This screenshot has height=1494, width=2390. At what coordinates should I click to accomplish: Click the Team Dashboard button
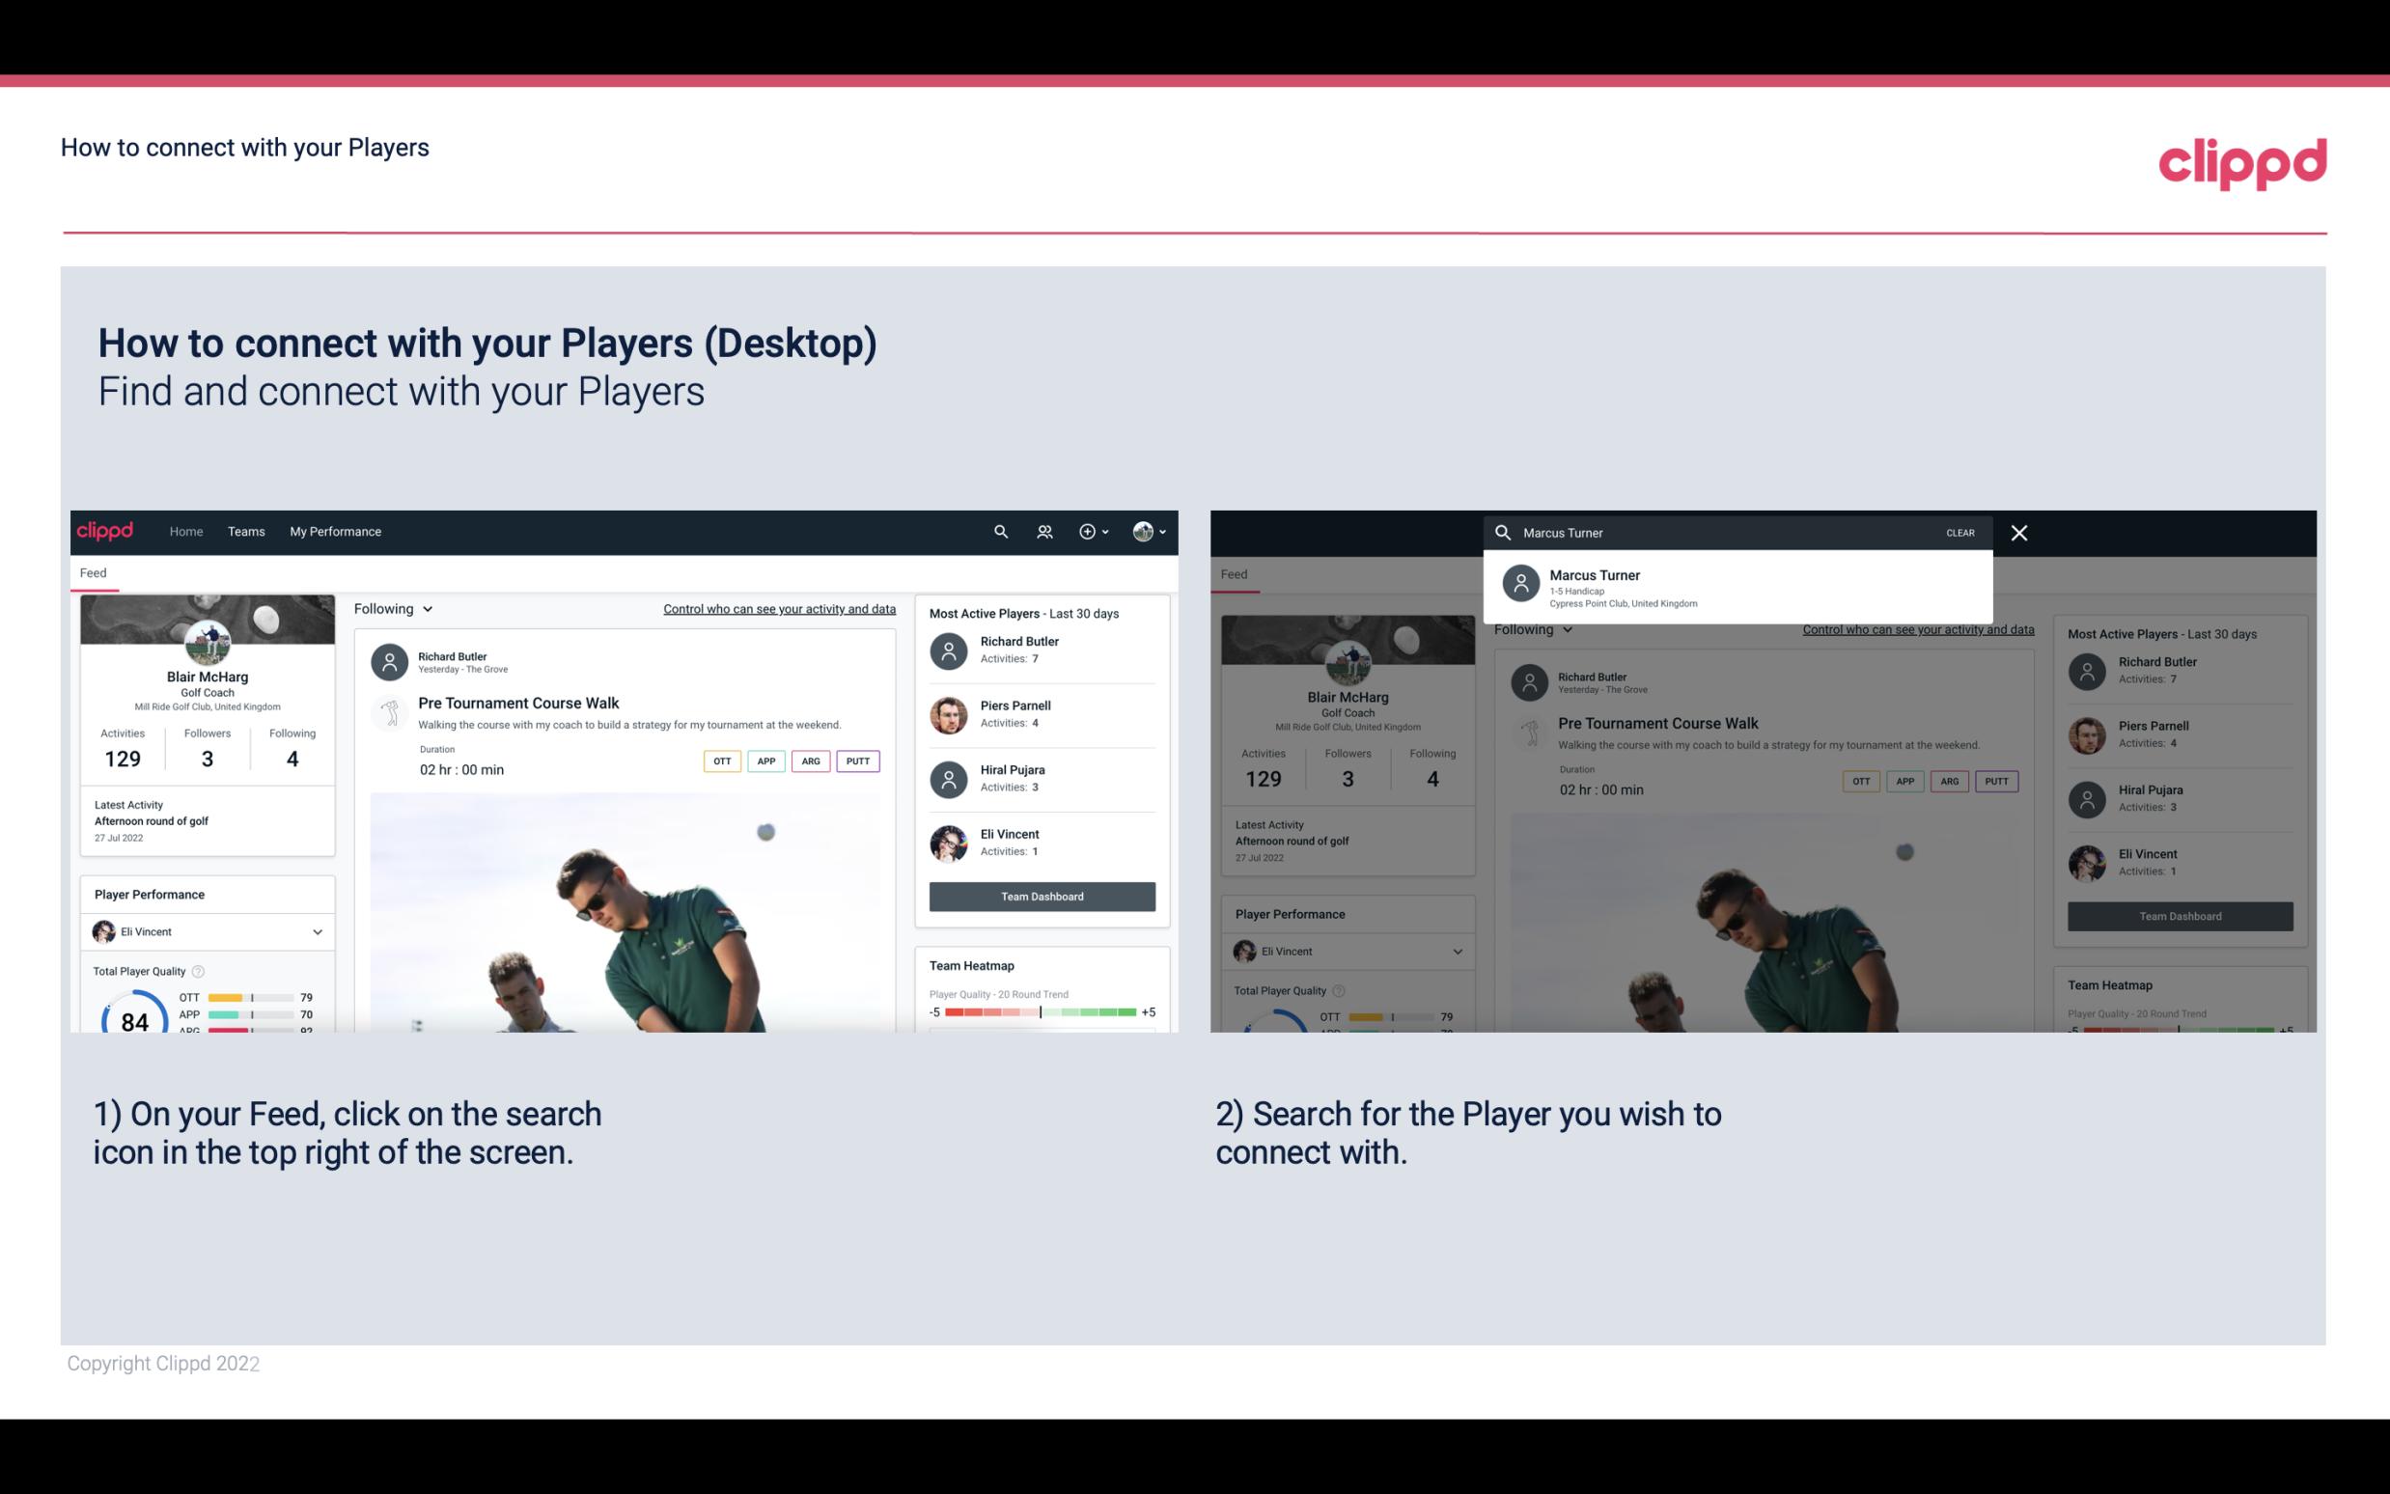click(x=1041, y=895)
